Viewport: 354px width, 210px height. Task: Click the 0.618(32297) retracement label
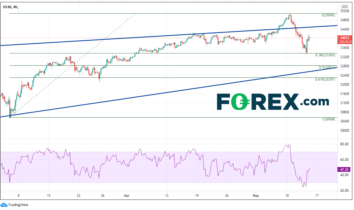click(325, 80)
